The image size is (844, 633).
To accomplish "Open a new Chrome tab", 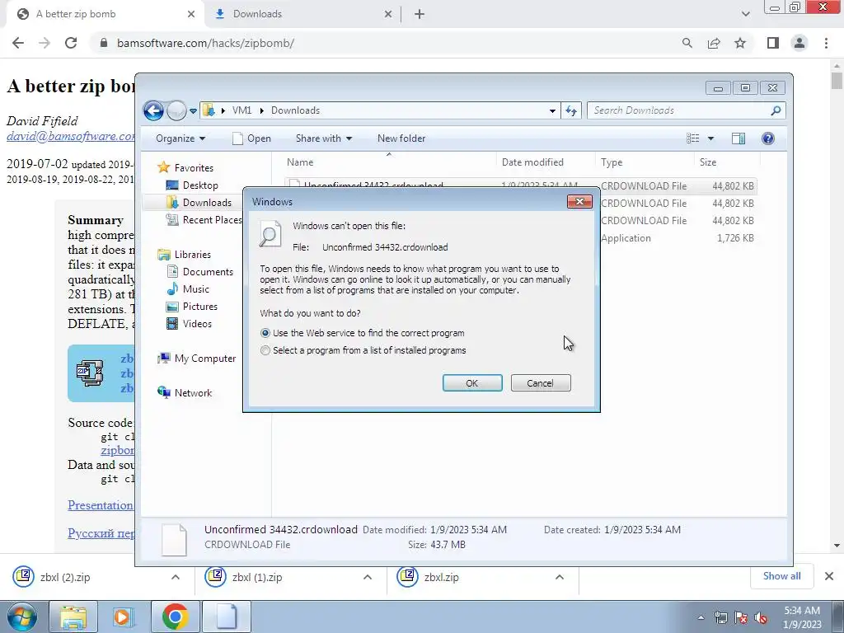I will point(420,15).
